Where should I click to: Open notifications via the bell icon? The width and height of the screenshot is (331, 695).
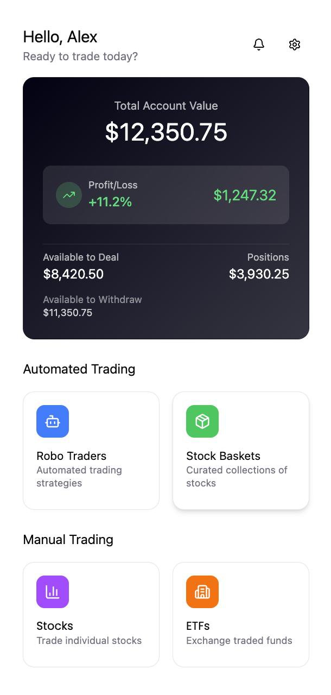259,45
